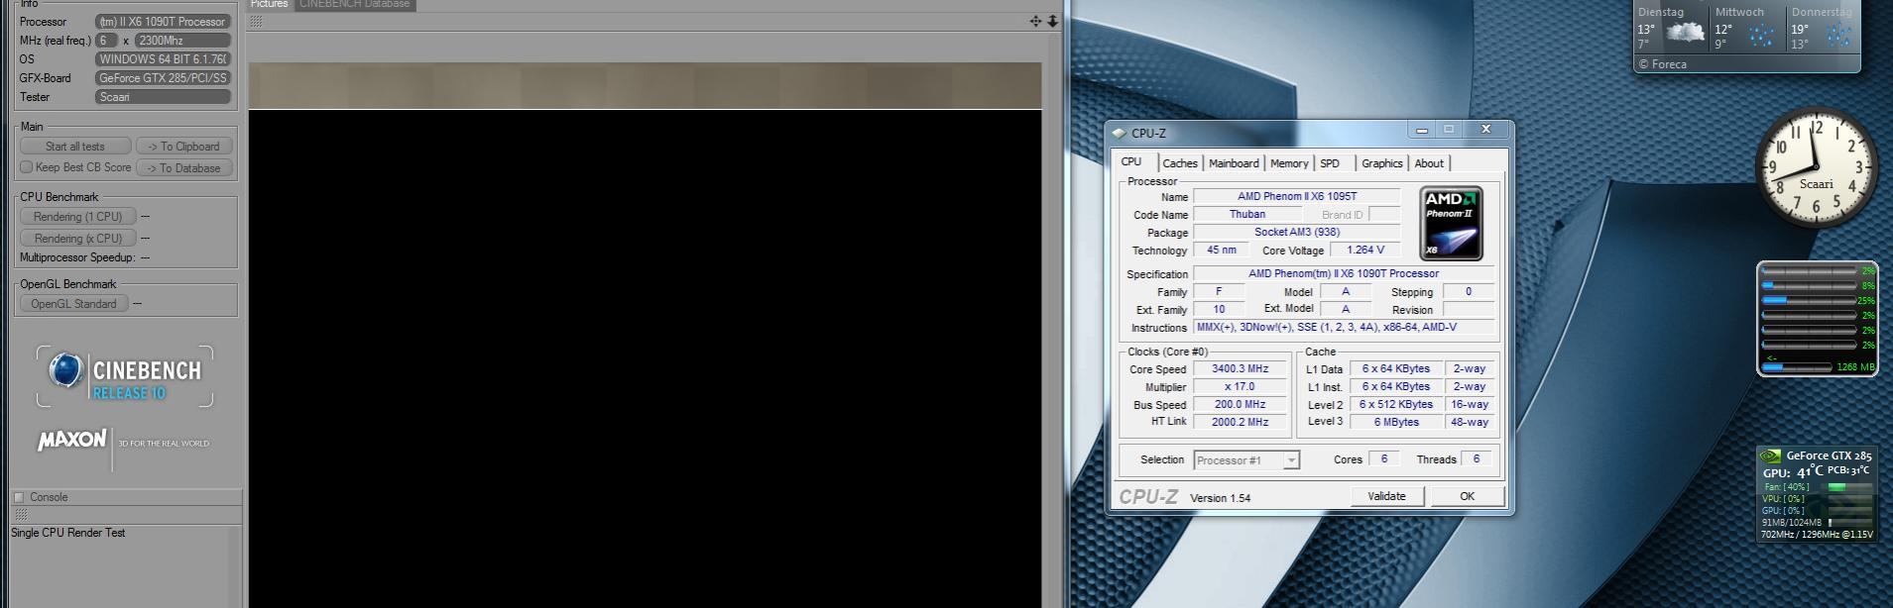The image size is (1893, 608).
Task: Click the Code Name value Thuban
Action: click(x=1246, y=214)
